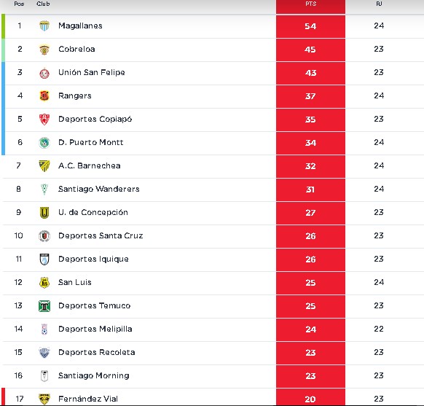Screen dimensions: 424x406
Task: Sort table by the Club column header
Action: (43, 4)
